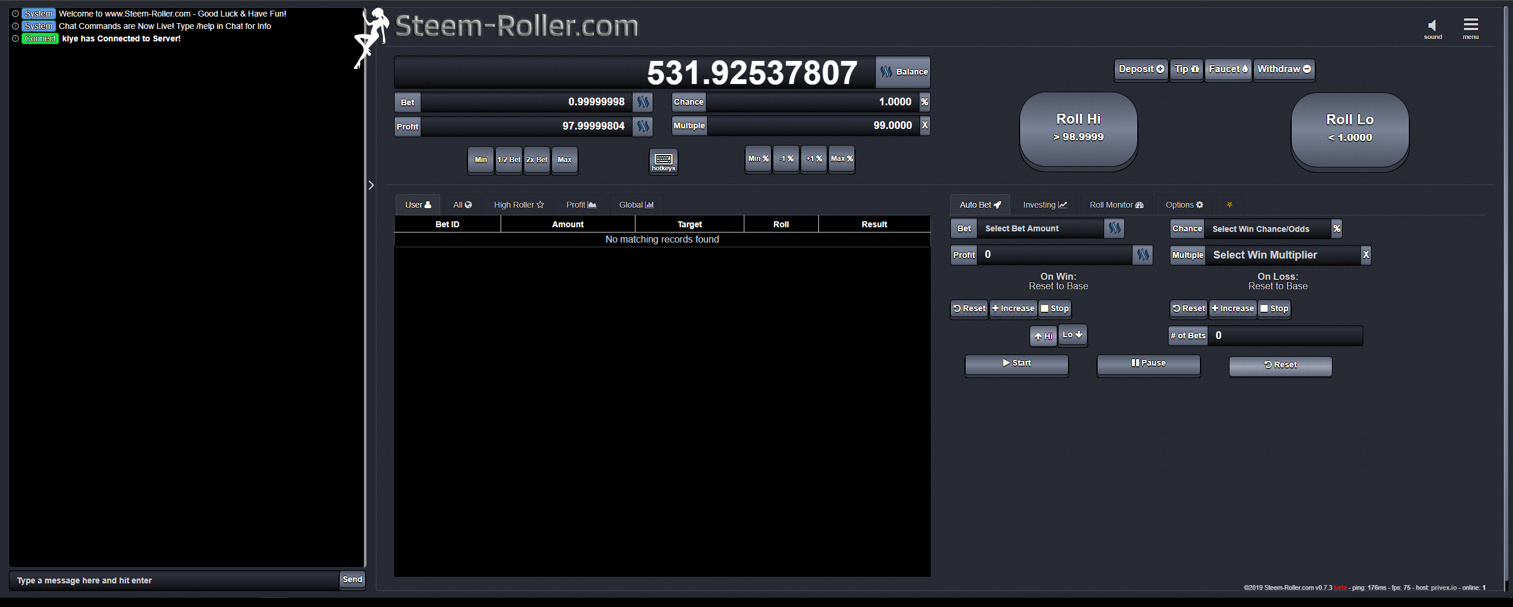Open the Deposit option

(1141, 69)
